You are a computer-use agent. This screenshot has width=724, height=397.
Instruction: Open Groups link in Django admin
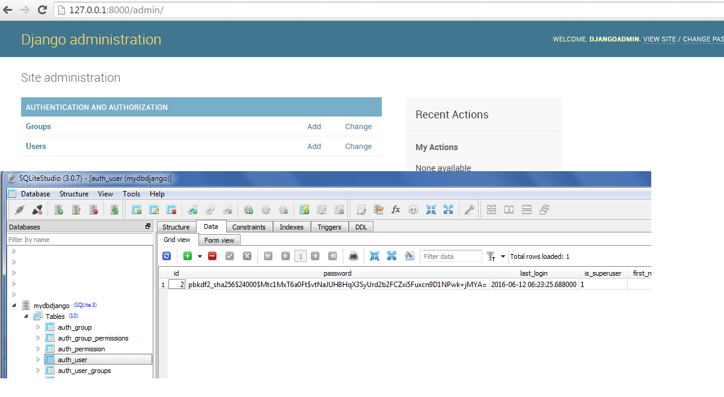coord(38,127)
